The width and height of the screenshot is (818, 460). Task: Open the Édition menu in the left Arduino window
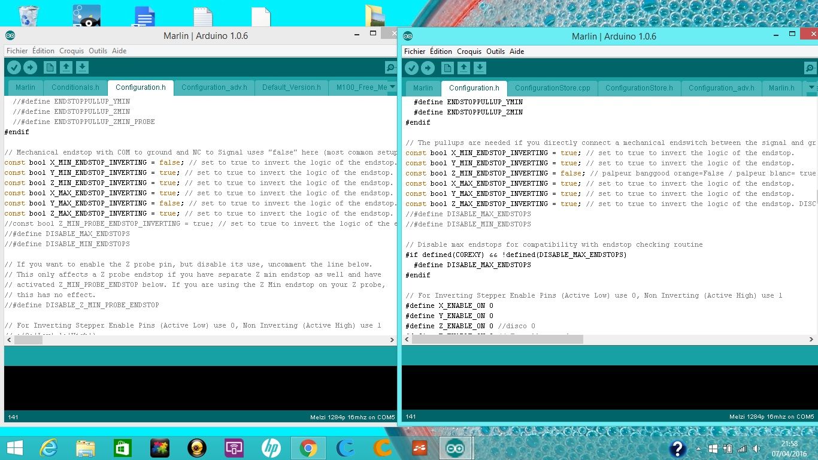[43, 51]
